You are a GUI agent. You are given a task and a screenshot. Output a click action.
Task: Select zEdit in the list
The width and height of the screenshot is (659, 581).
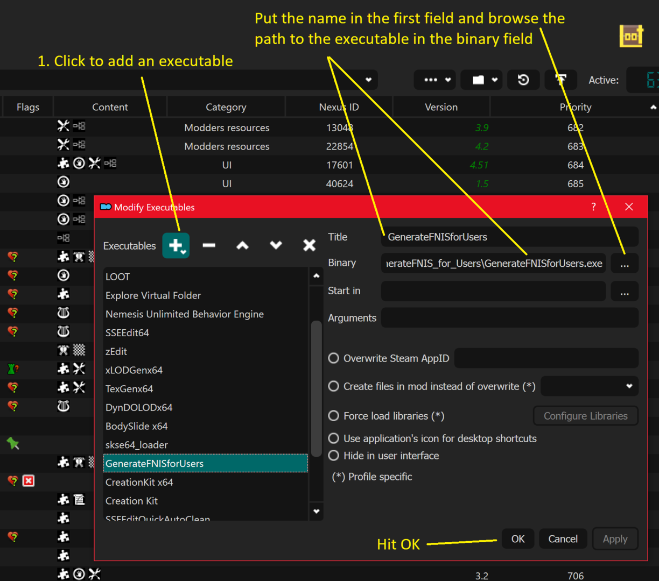pos(206,351)
